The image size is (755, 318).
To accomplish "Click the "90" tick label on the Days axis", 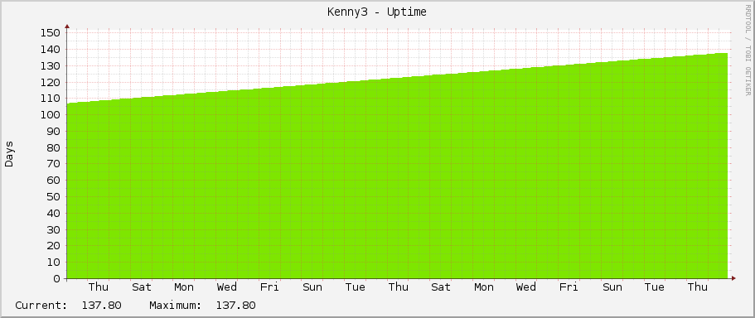I will 54,131.
